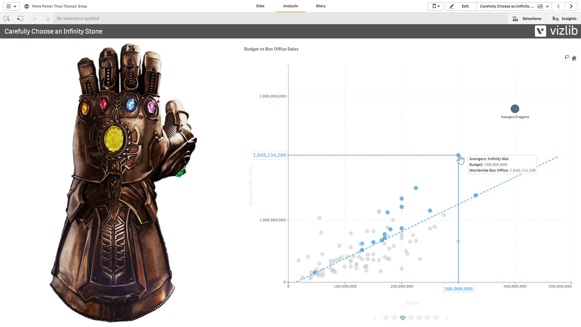Open the Insights advisor

point(564,19)
